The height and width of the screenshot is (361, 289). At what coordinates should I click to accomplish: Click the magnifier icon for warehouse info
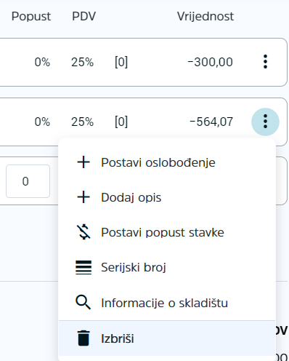(84, 302)
